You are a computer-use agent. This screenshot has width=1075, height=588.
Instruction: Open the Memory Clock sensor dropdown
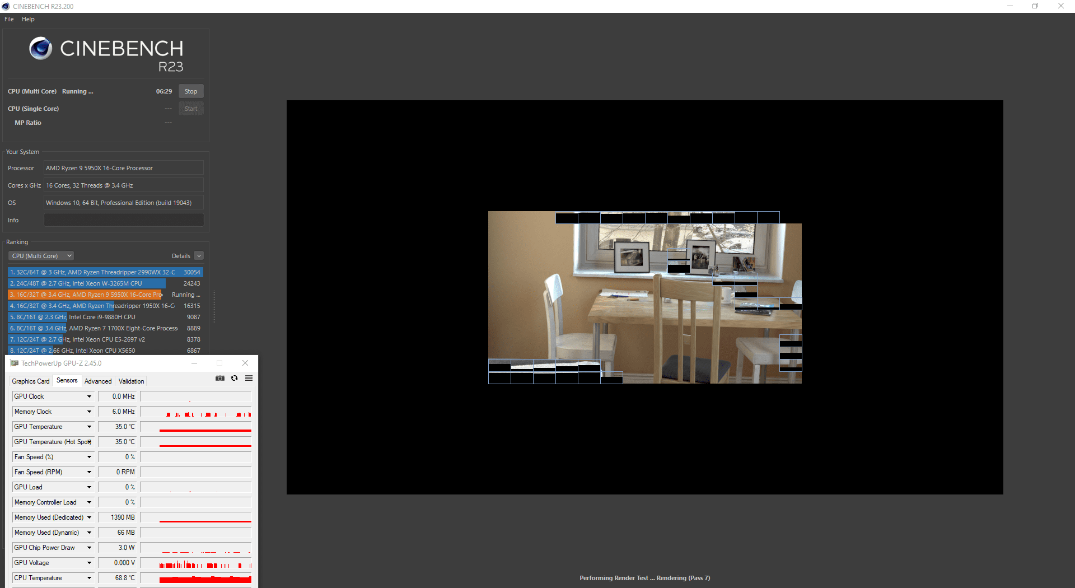point(89,412)
